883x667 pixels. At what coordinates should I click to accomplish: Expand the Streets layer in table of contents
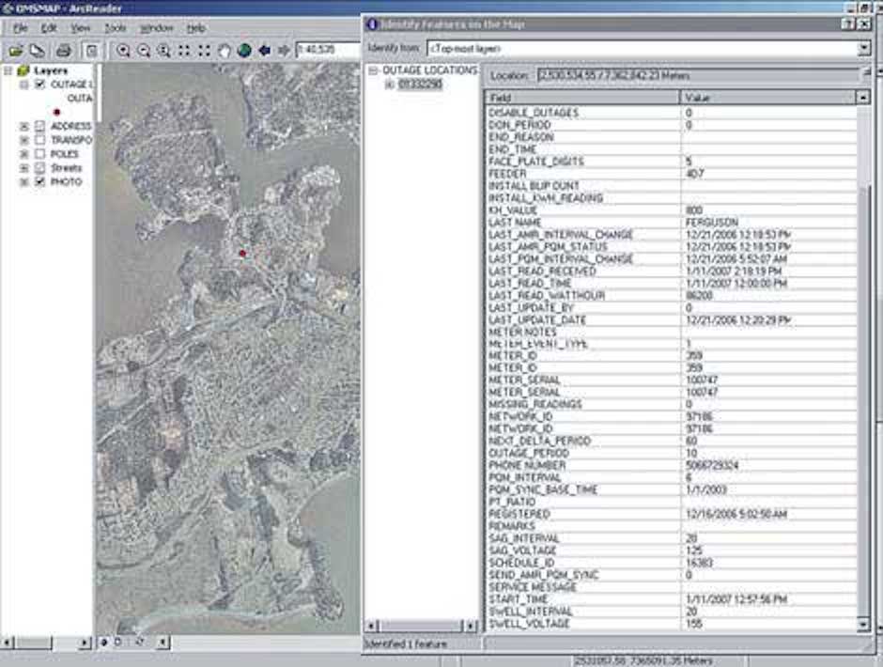(x=24, y=168)
